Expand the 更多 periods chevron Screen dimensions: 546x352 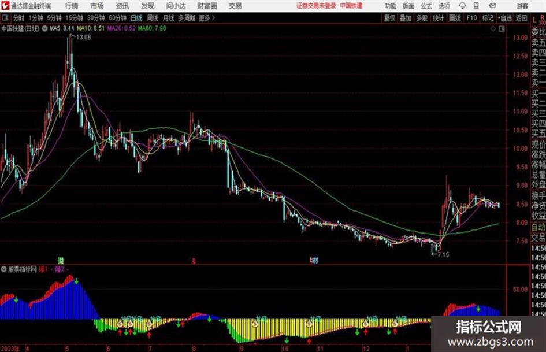[207, 18]
